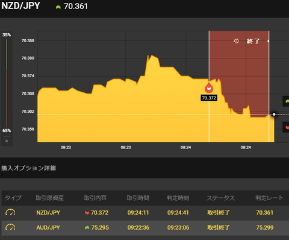Click the 判定レート column header
Viewport: 289px width, 240px height.
[269, 198]
